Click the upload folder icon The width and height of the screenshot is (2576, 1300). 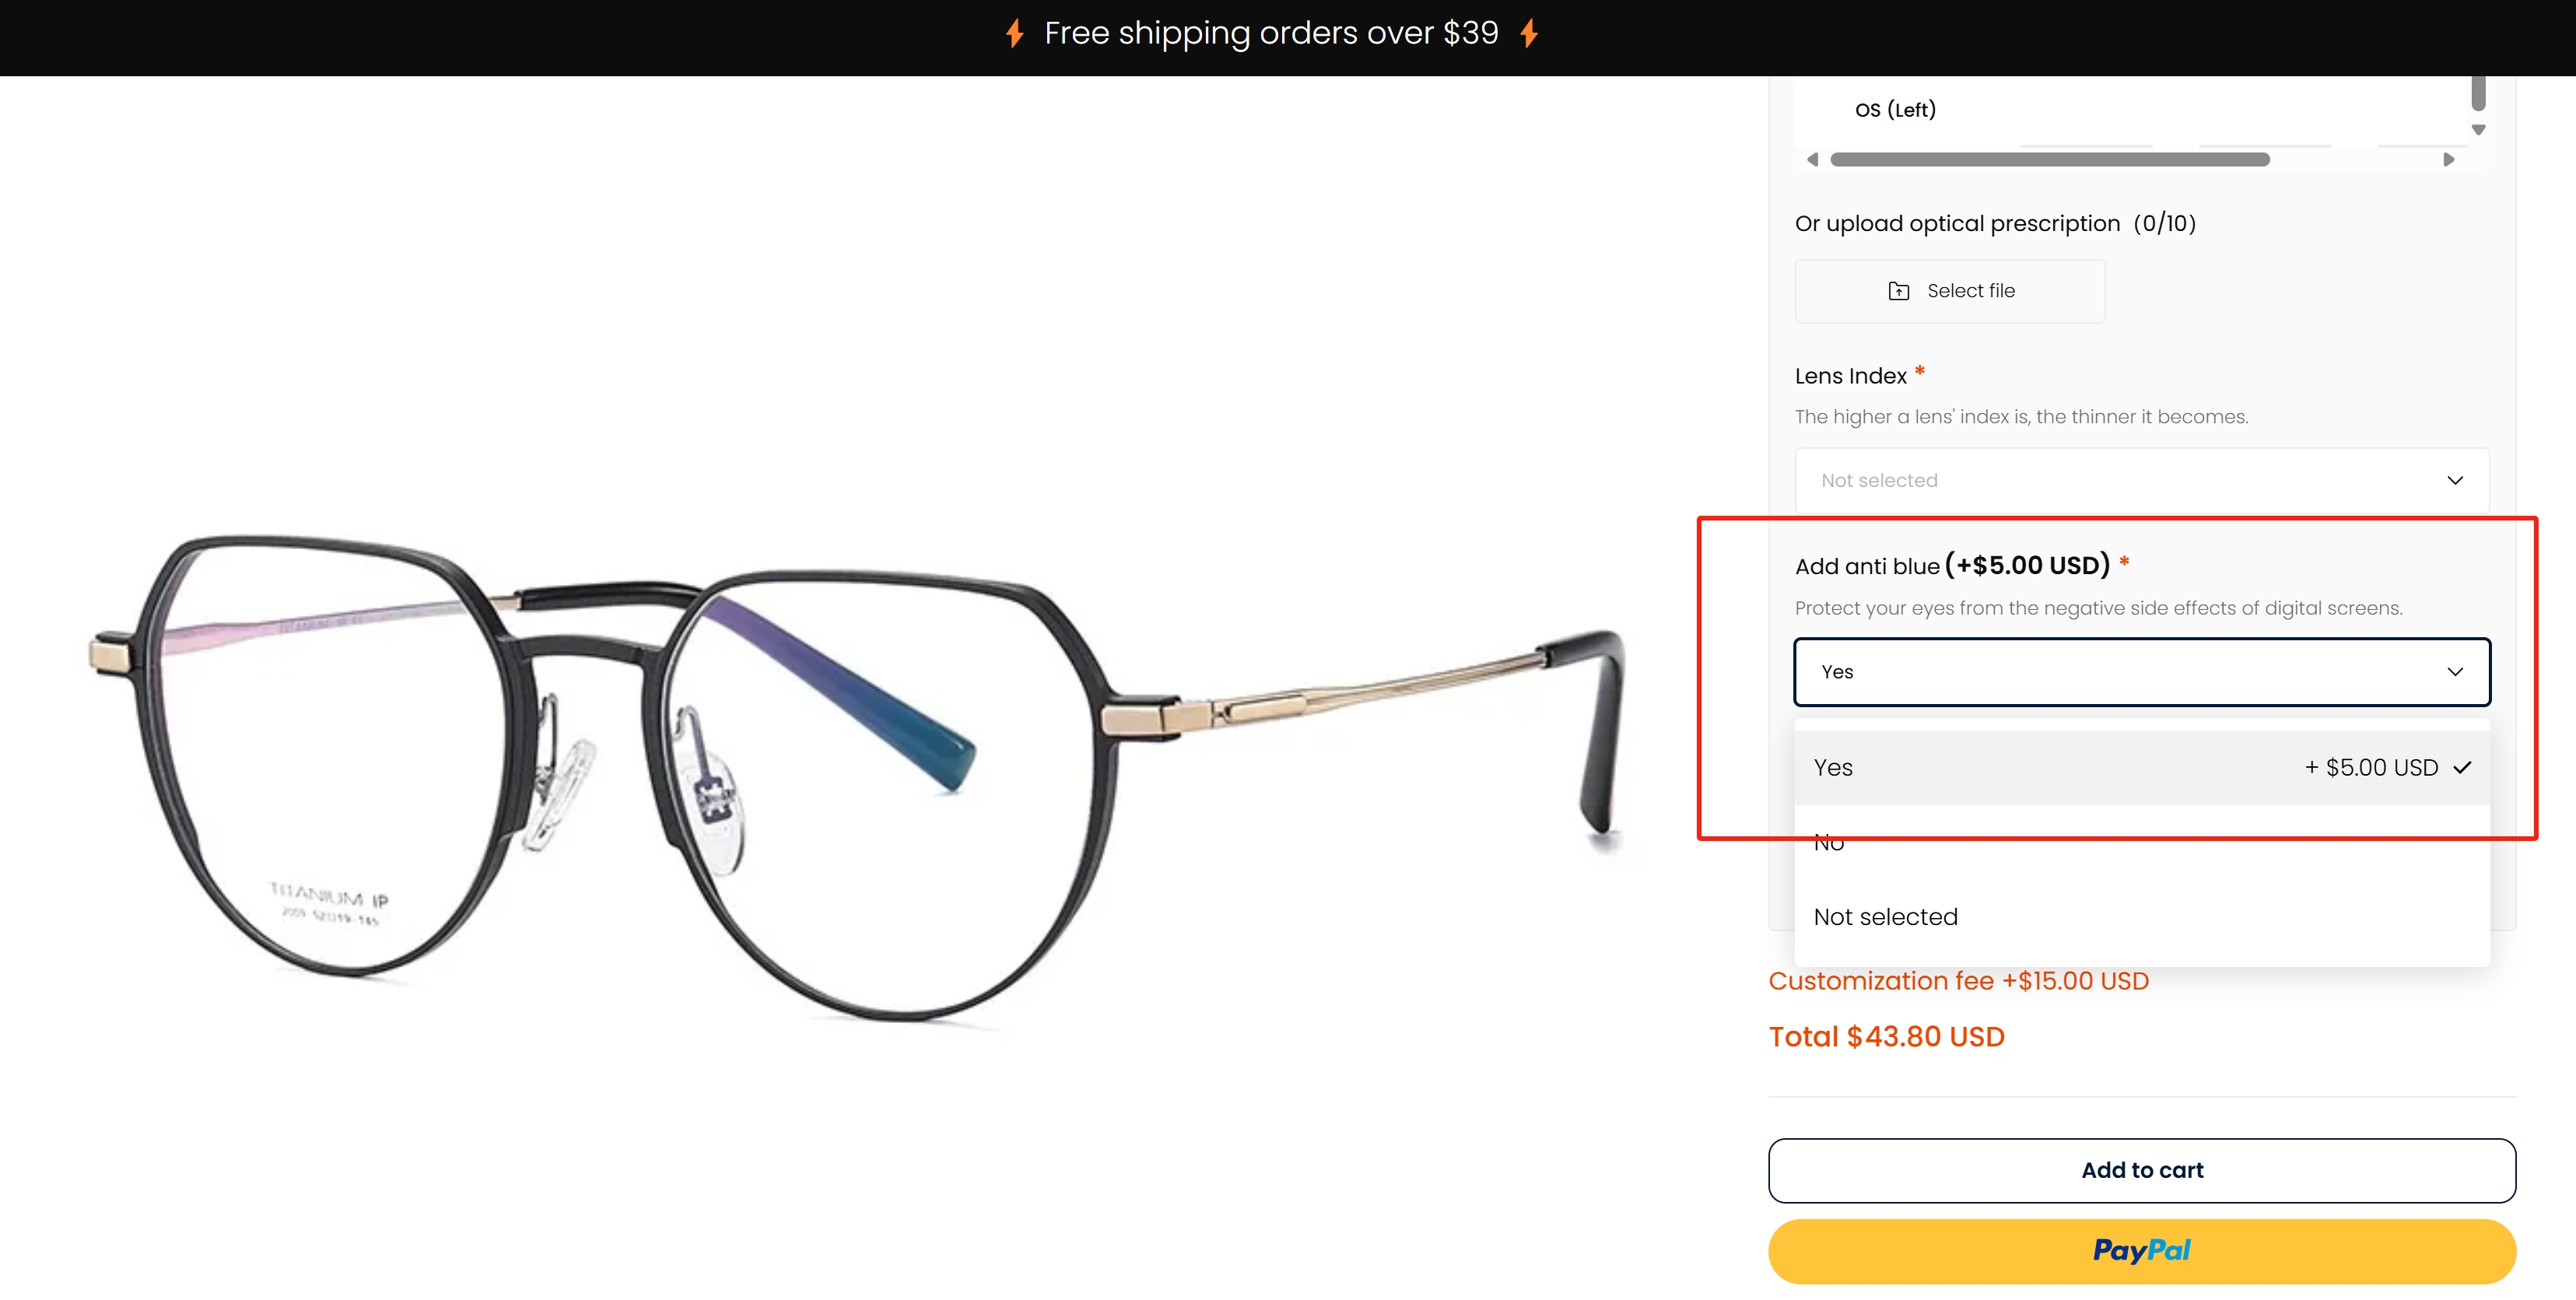pos(1898,291)
